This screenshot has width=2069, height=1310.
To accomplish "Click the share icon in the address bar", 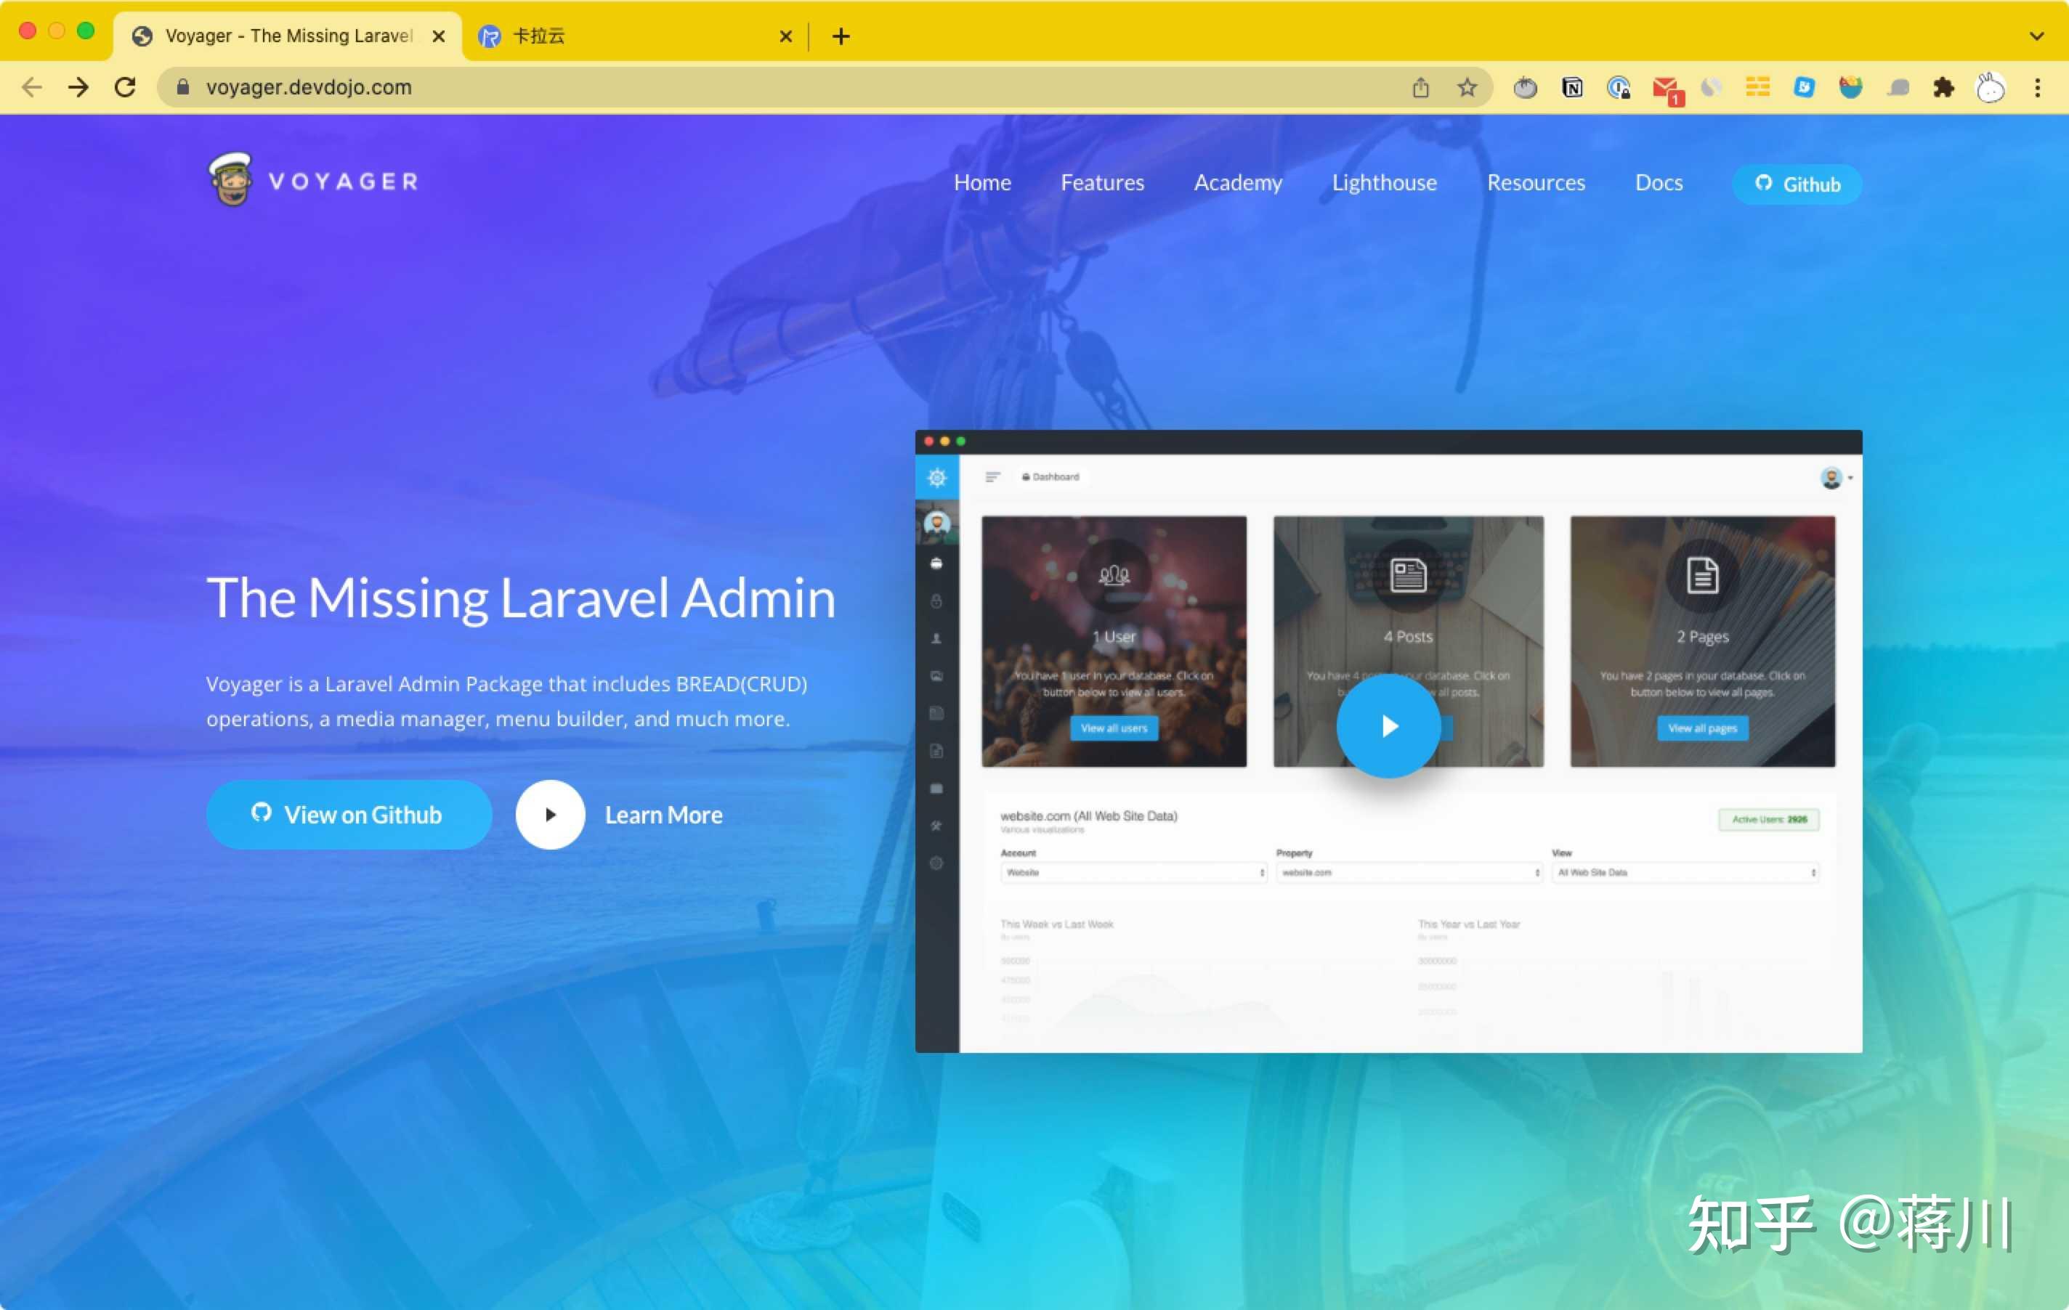I will (x=1421, y=86).
